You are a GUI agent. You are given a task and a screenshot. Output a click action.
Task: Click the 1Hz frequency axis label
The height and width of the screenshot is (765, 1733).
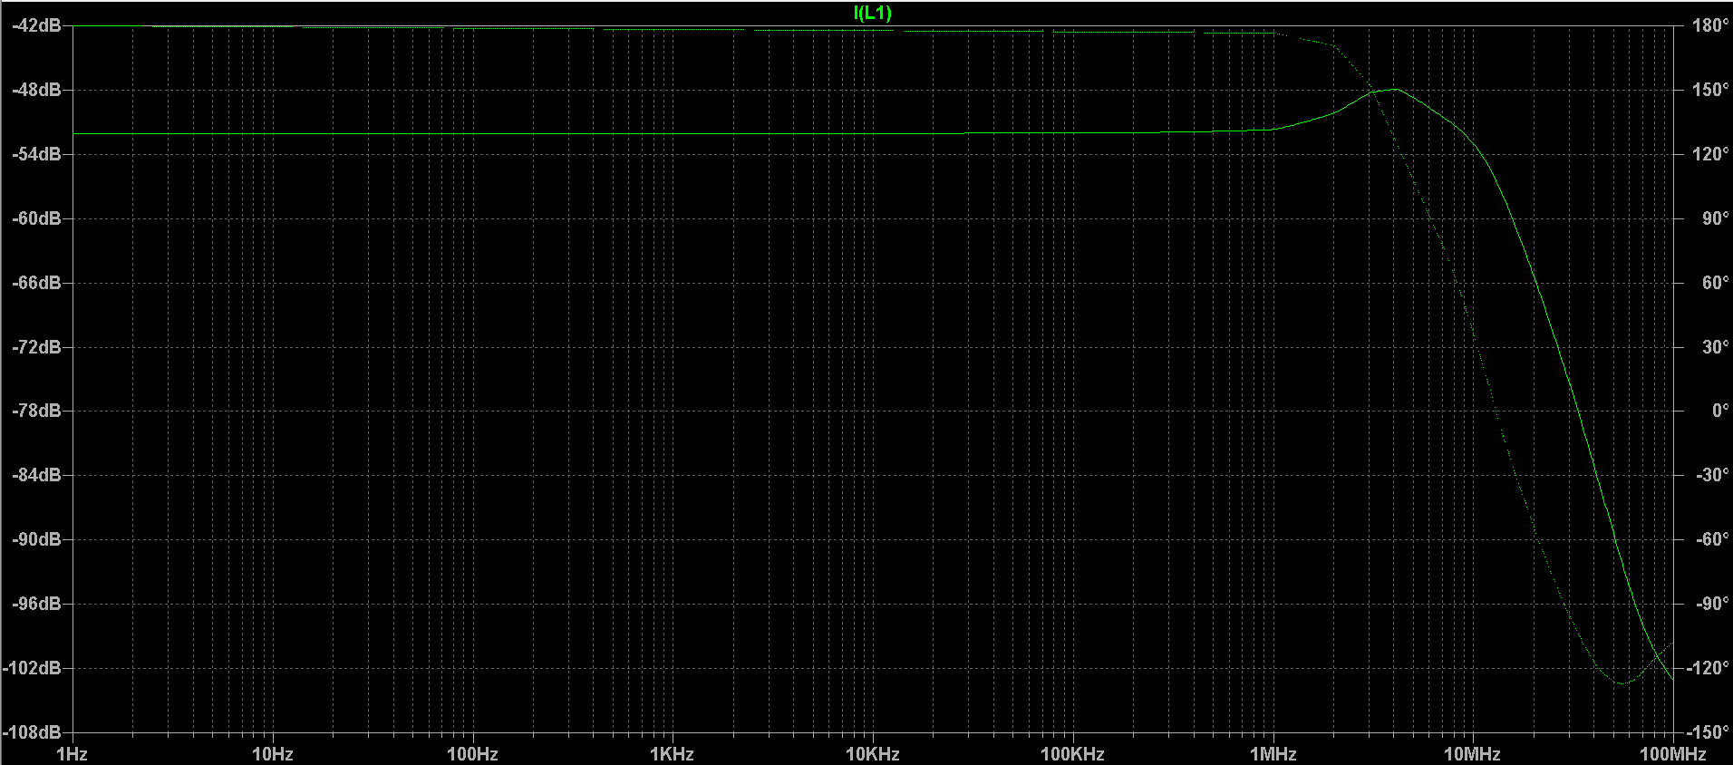tap(72, 754)
